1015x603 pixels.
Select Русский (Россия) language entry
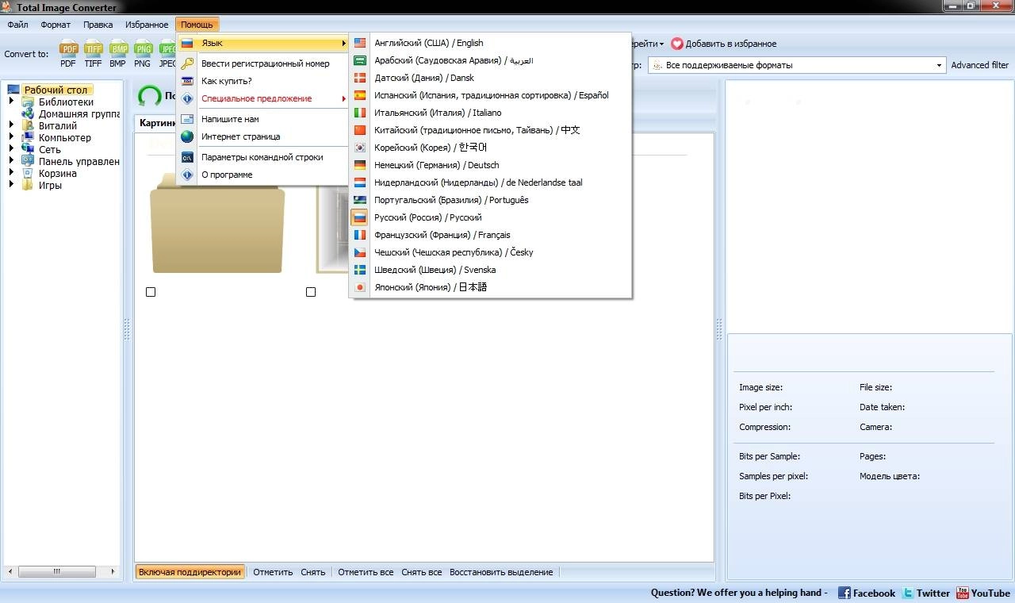(x=490, y=217)
